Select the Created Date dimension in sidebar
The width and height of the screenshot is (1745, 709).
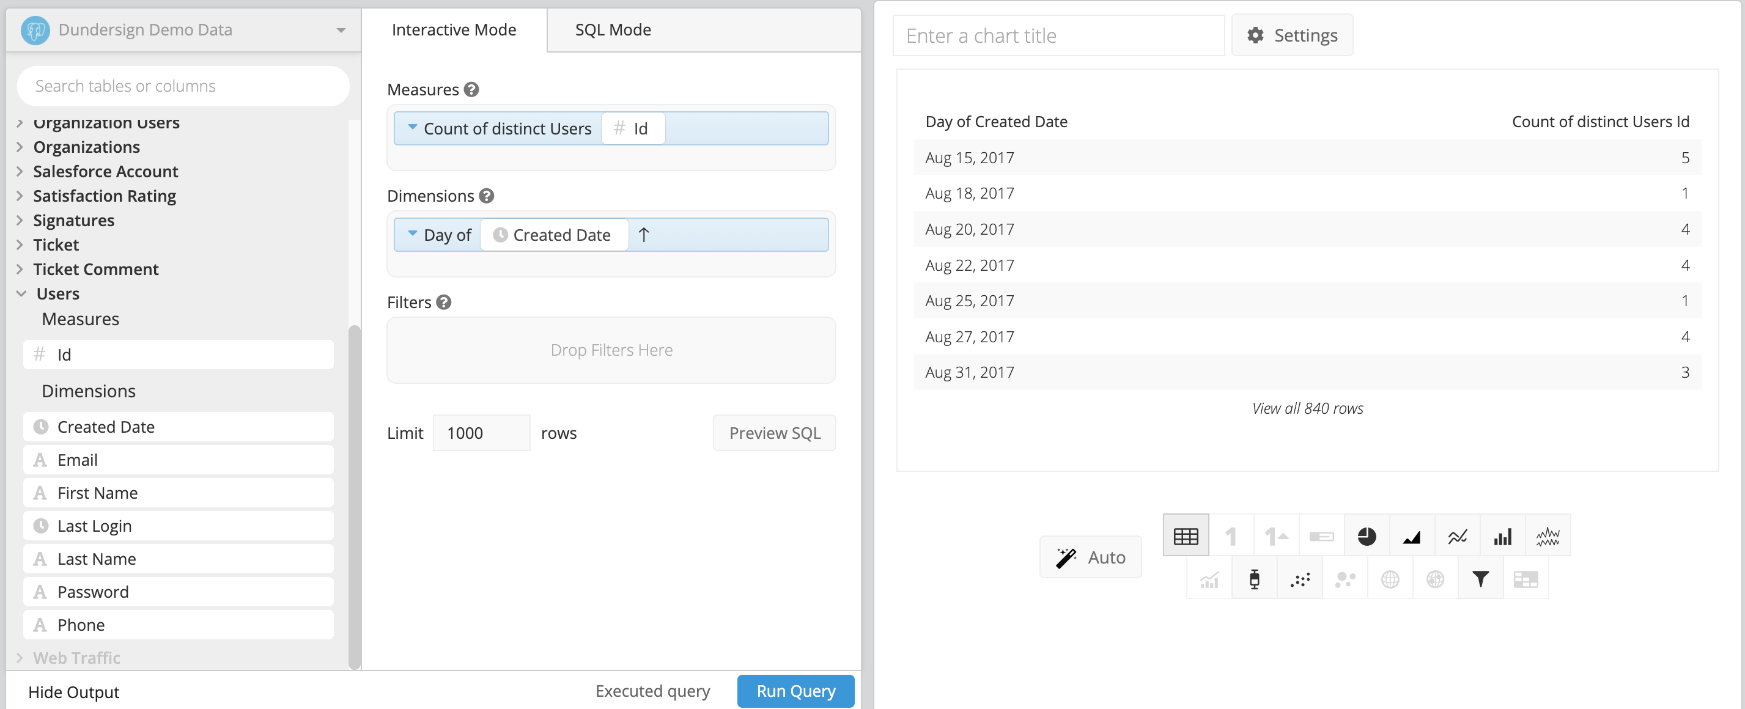(178, 427)
